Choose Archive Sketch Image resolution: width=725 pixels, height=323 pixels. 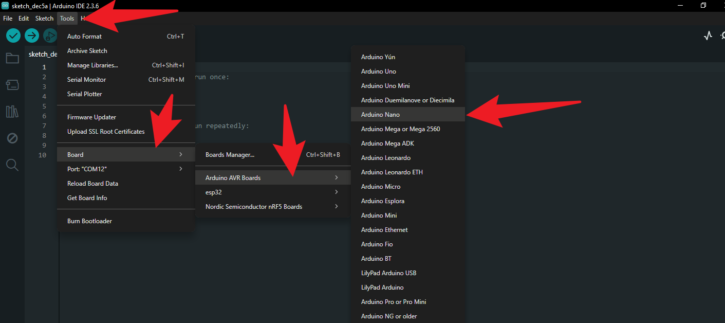point(126,51)
